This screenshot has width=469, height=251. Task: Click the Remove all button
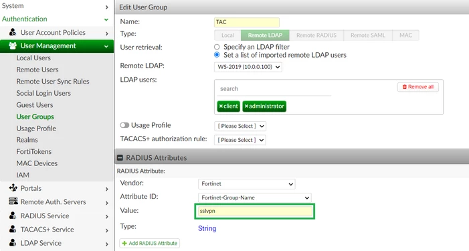coord(418,87)
